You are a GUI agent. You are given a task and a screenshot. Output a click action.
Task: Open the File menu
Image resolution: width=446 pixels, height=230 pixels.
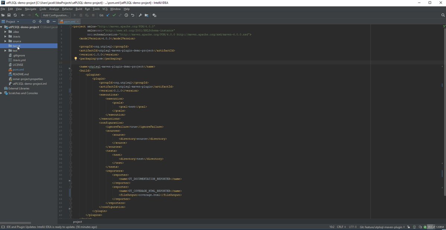3,9
